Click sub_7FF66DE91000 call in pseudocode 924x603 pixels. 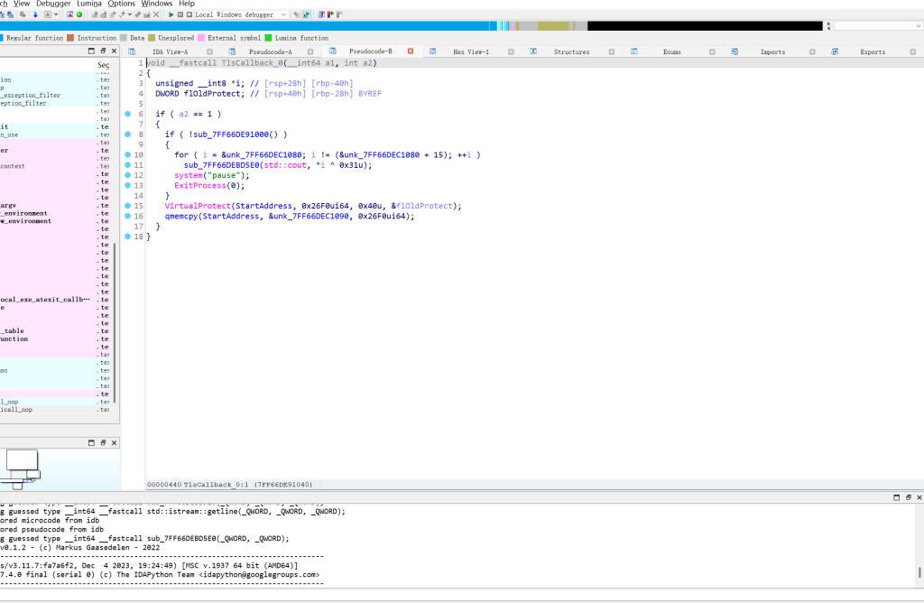tap(231, 135)
